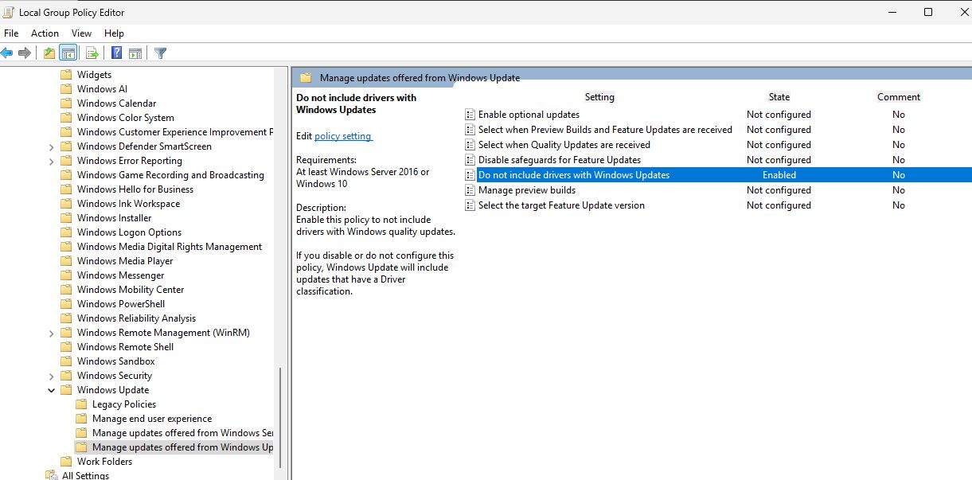
Task: Open the View menu
Action: click(81, 33)
